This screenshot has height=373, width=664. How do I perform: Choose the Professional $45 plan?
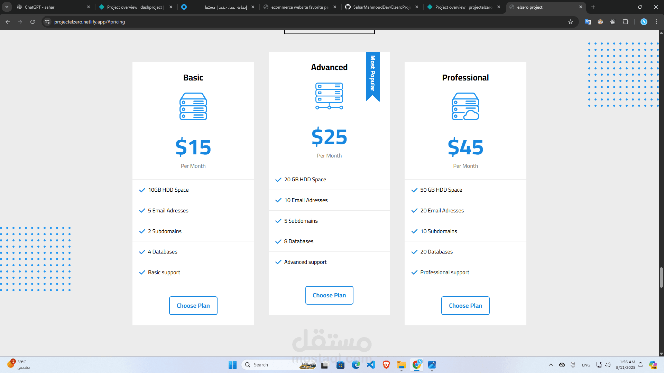[465, 306]
